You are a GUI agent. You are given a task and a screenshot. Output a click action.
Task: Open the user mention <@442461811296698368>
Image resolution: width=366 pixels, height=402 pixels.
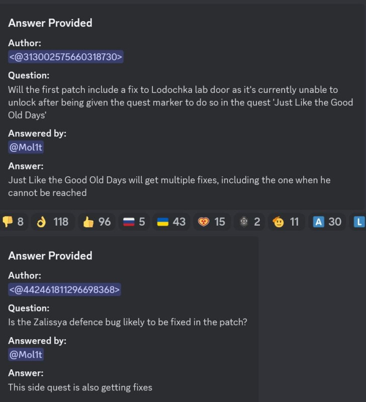point(64,289)
